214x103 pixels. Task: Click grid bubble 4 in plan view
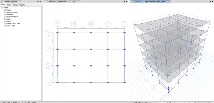(49, 33)
